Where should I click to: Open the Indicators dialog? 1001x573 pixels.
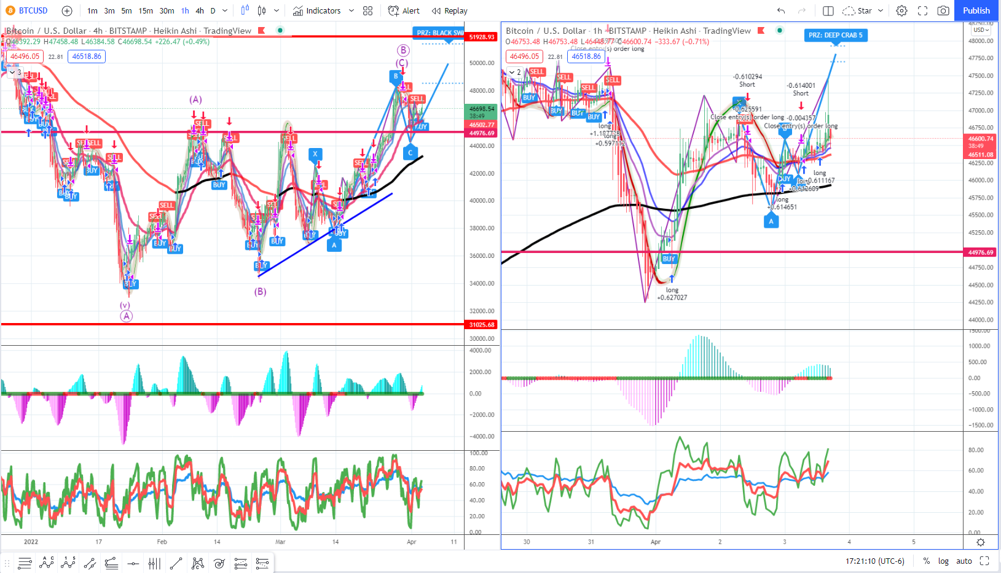click(317, 10)
